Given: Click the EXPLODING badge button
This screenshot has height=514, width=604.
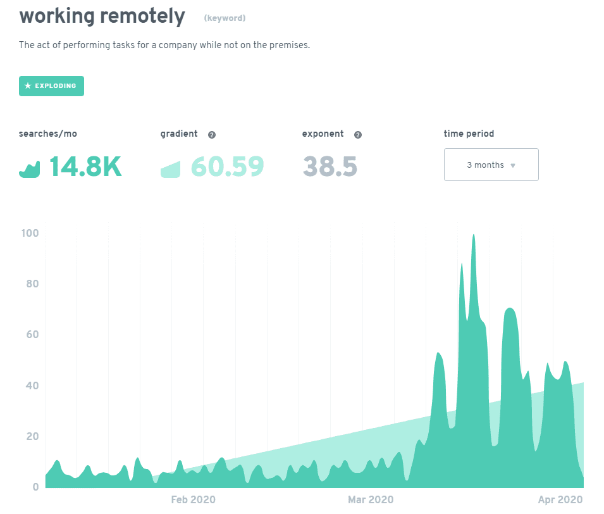Looking at the screenshot, I should 52,86.
